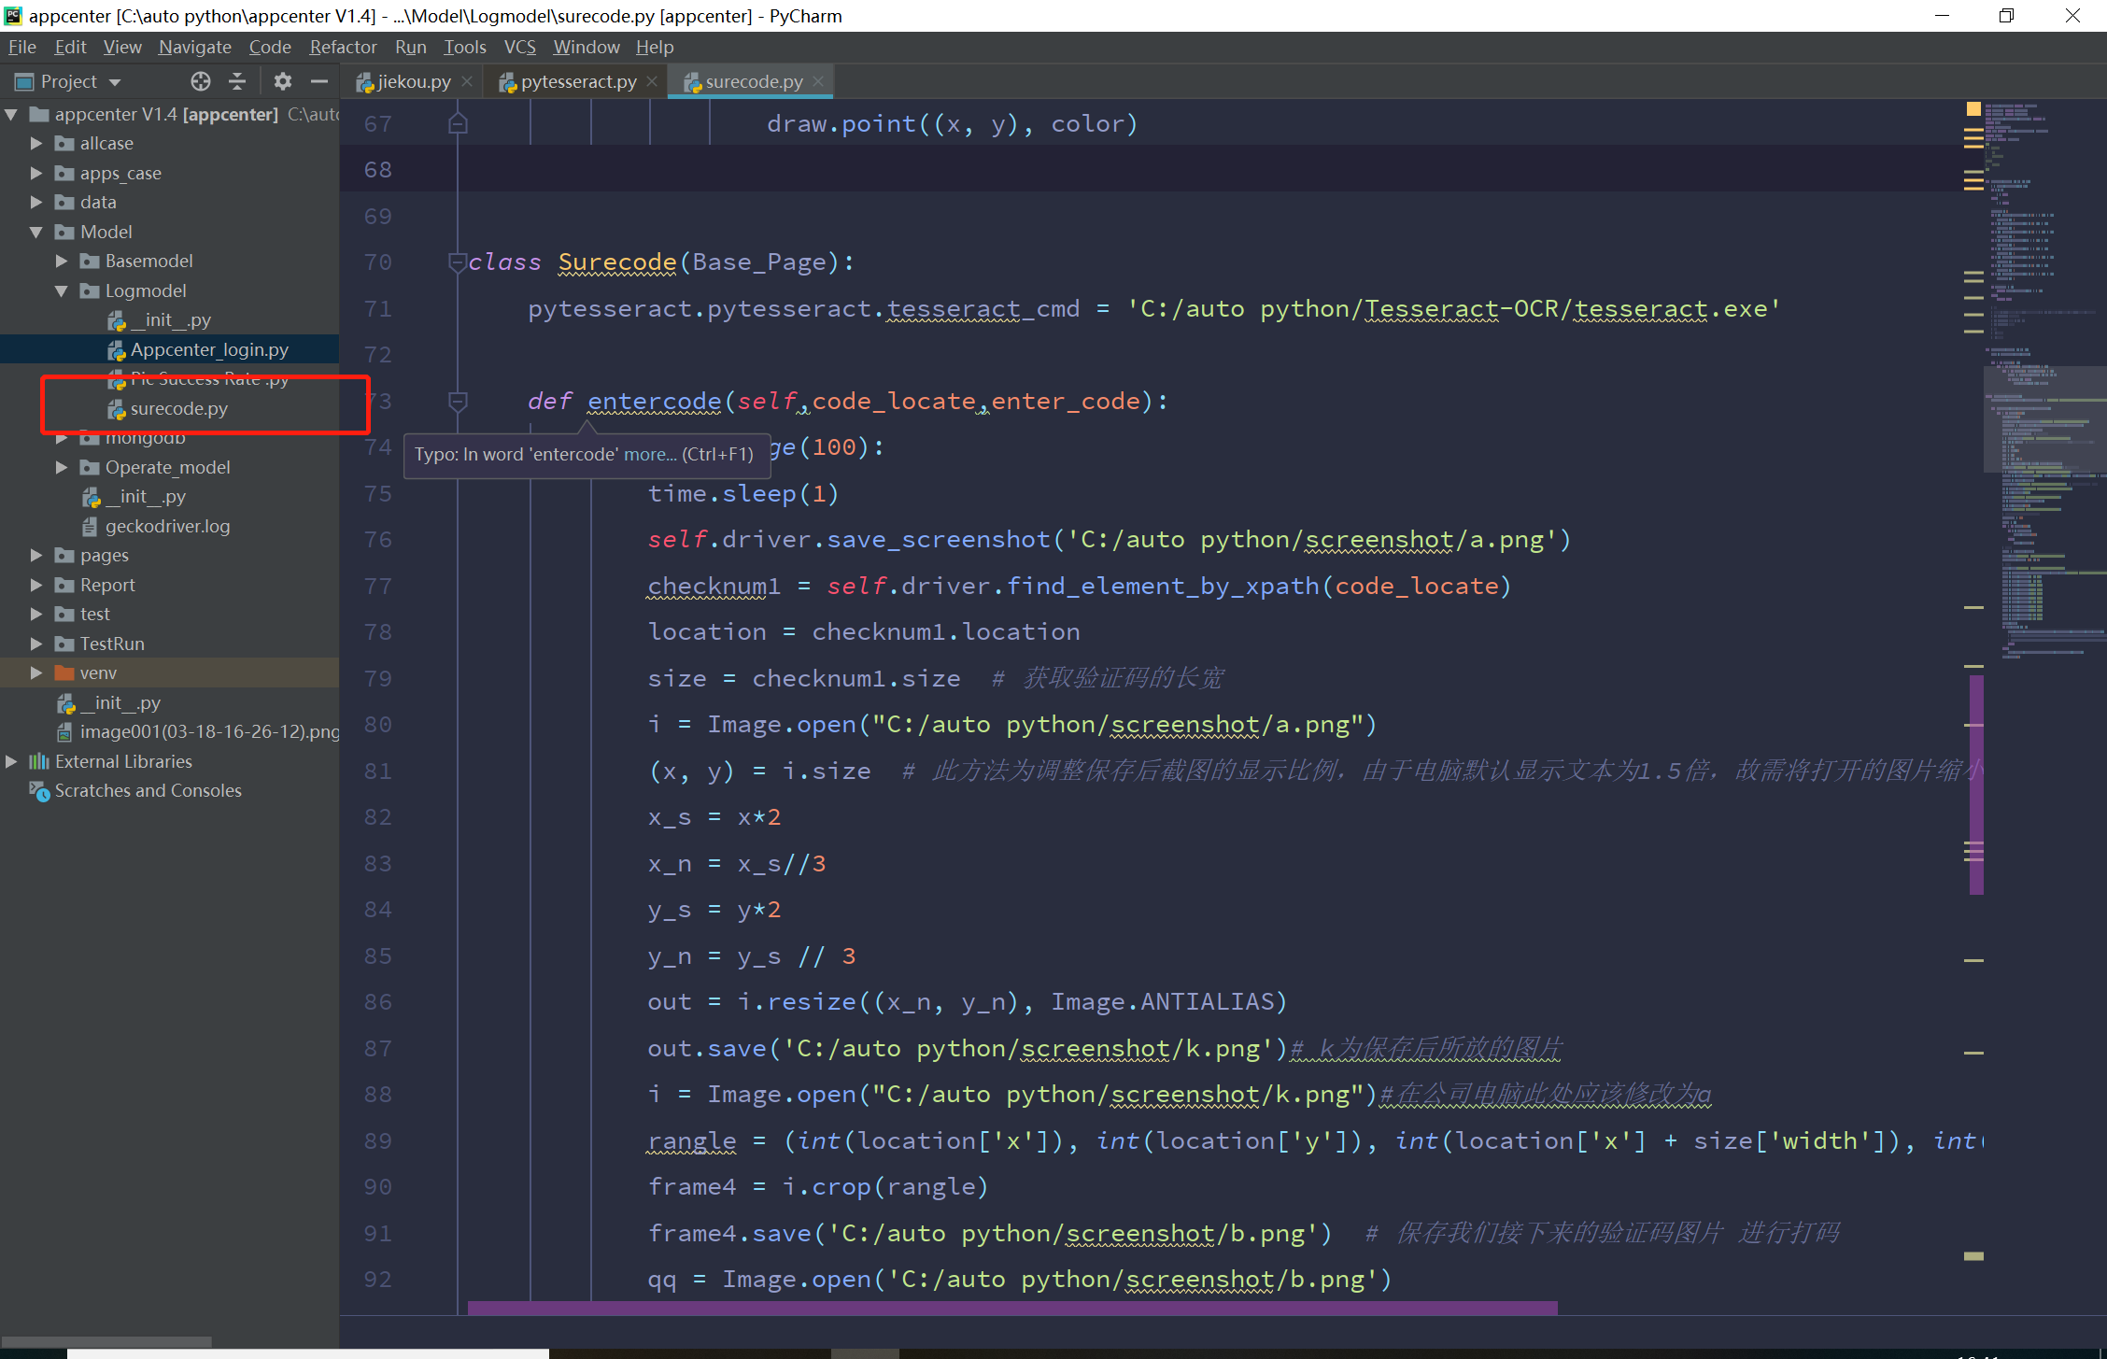Fold the entercode method at gutter
The image size is (2107, 1359).
457,402
